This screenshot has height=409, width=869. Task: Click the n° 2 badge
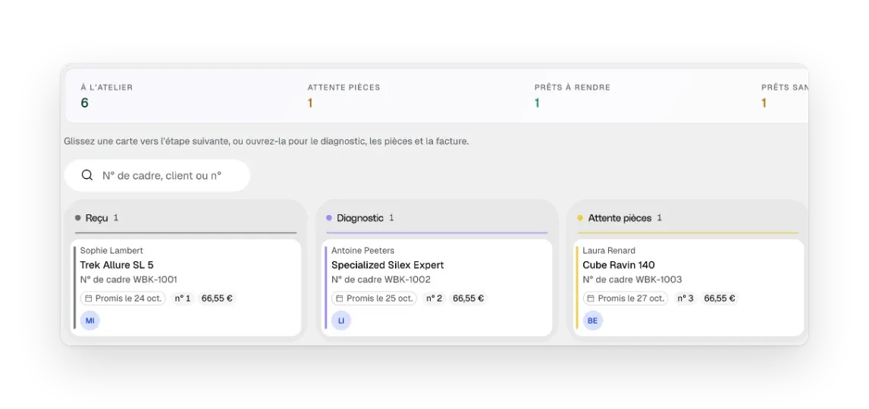pos(434,298)
